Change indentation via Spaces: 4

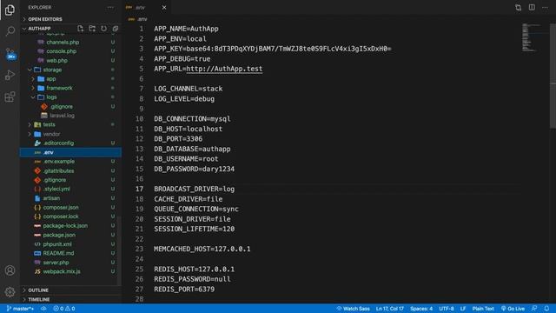click(421, 309)
